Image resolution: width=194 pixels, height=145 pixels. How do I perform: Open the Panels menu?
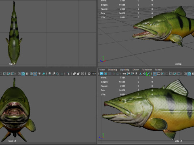tap(158, 70)
